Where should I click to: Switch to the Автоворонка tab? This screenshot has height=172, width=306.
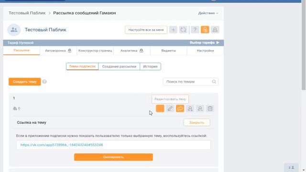(58, 51)
